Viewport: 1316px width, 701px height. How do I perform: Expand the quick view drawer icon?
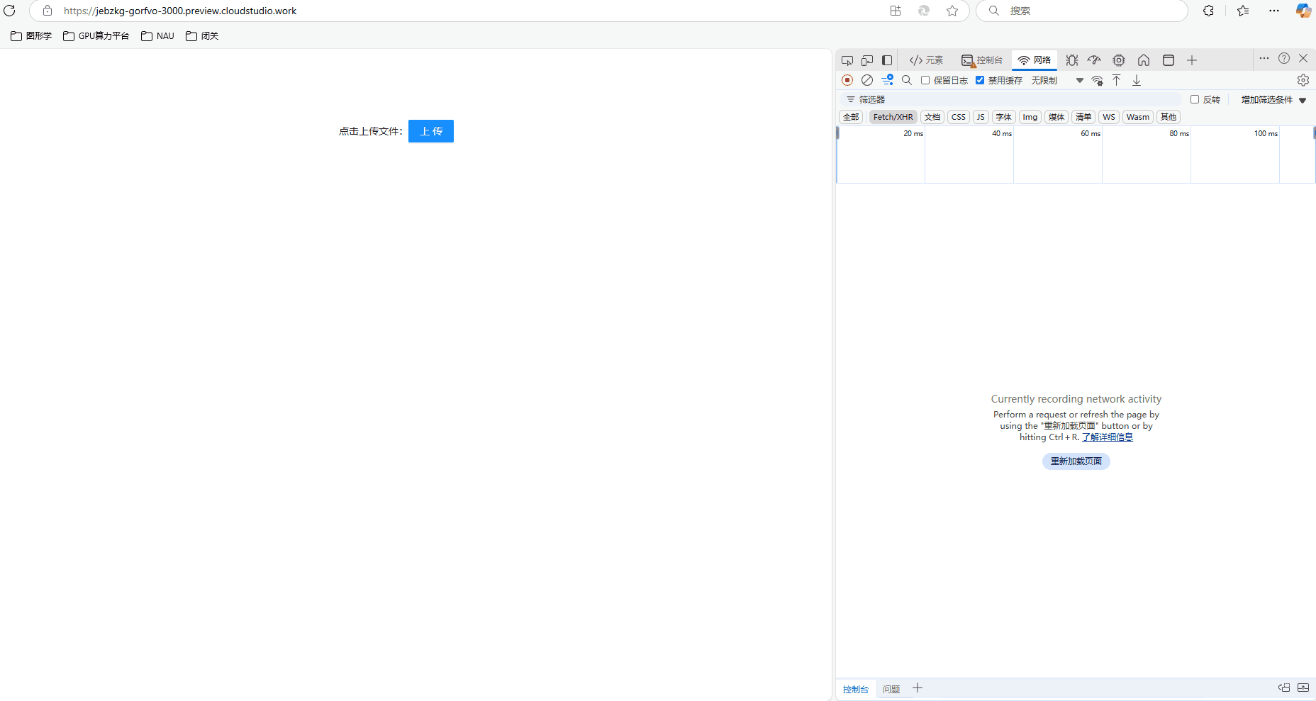click(x=1303, y=688)
